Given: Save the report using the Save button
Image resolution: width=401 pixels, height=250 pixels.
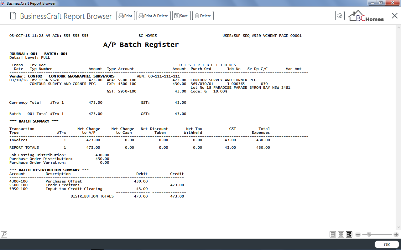Looking at the screenshot, I should [181, 16].
